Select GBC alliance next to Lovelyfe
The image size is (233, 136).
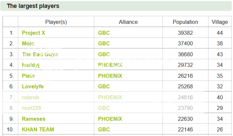(x=104, y=87)
